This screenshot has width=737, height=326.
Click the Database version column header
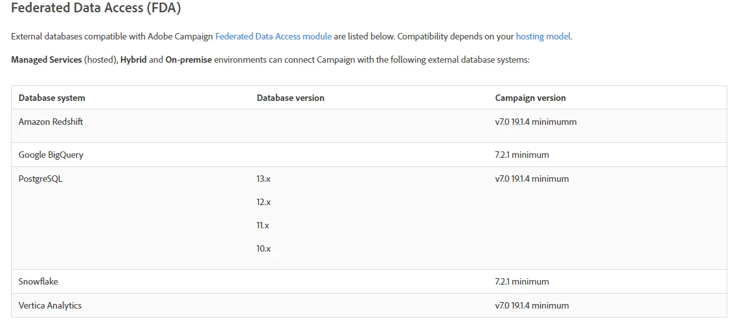pyautogui.click(x=291, y=98)
